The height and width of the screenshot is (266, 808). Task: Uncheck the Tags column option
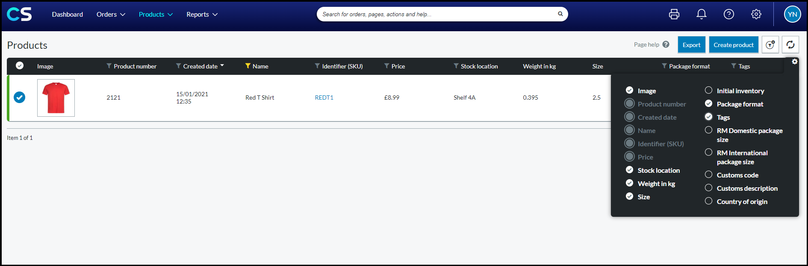tap(708, 117)
